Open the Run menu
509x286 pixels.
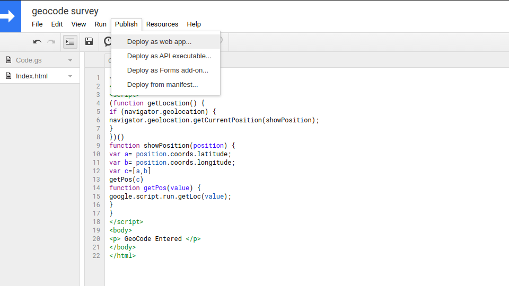point(100,24)
